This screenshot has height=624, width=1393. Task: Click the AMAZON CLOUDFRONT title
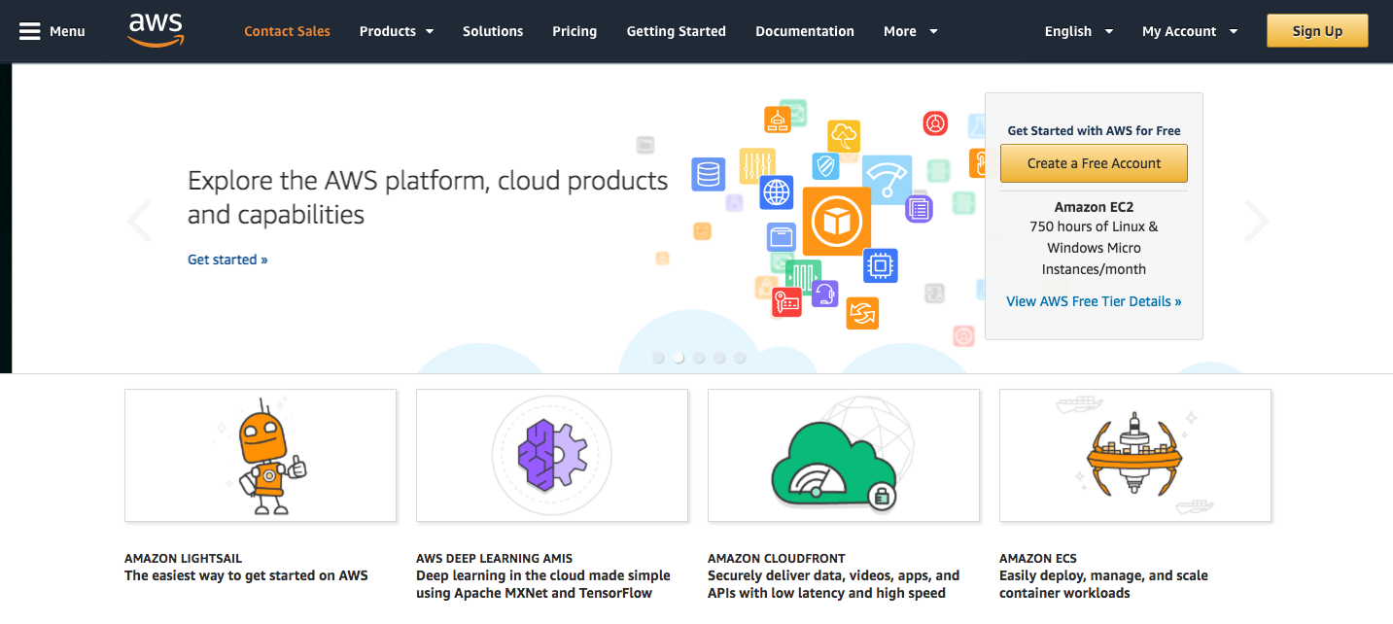tap(777, 559)
